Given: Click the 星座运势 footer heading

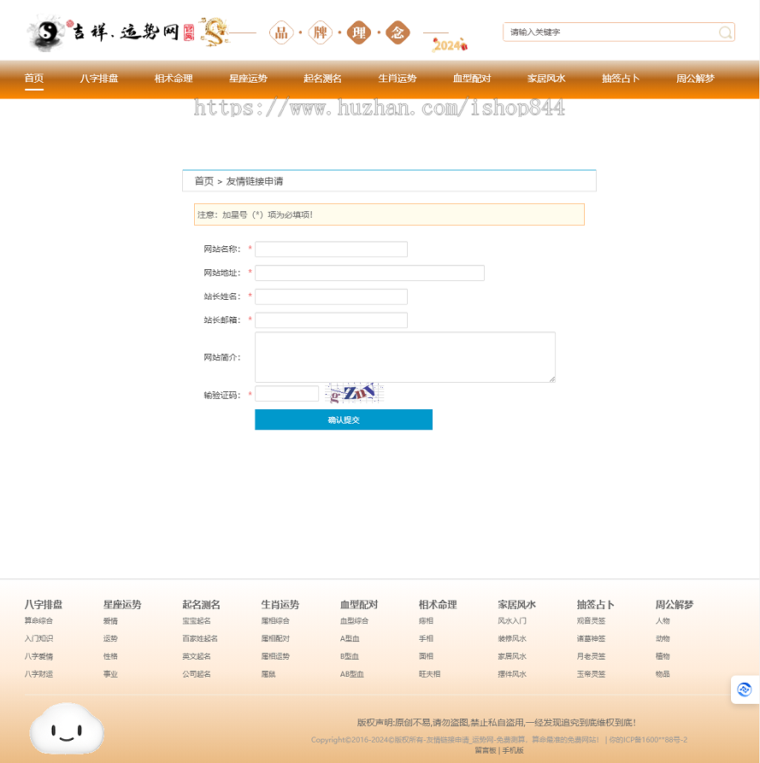Looking at the screenshot, I should [x=122, y=604].
